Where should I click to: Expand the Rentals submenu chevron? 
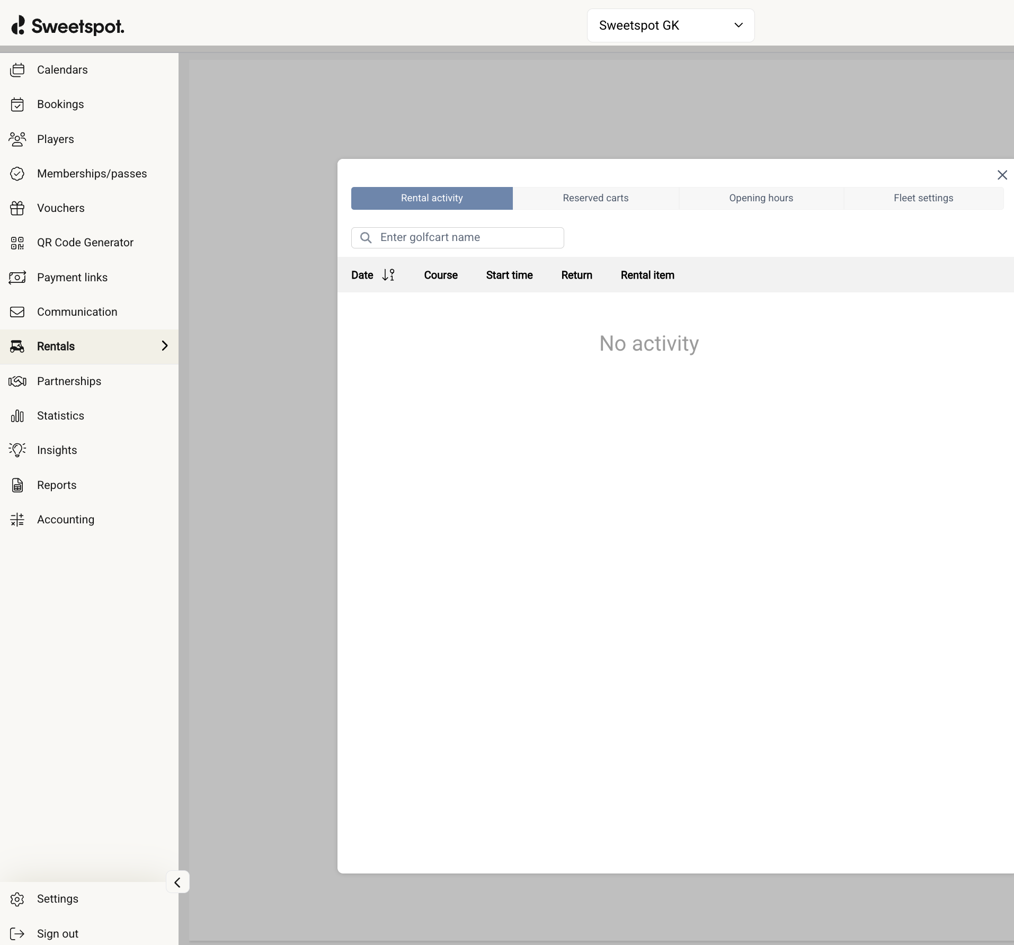pos(165,346)
